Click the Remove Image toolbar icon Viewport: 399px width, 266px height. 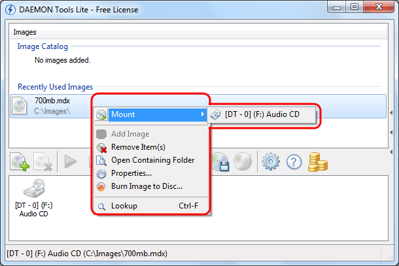tap(43, 161)
